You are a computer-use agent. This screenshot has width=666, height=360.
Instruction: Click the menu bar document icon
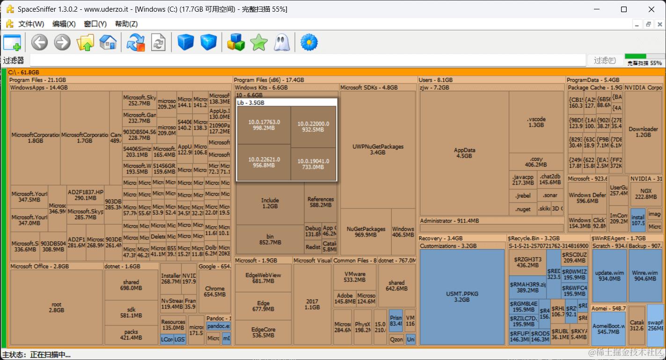point(9,24)
